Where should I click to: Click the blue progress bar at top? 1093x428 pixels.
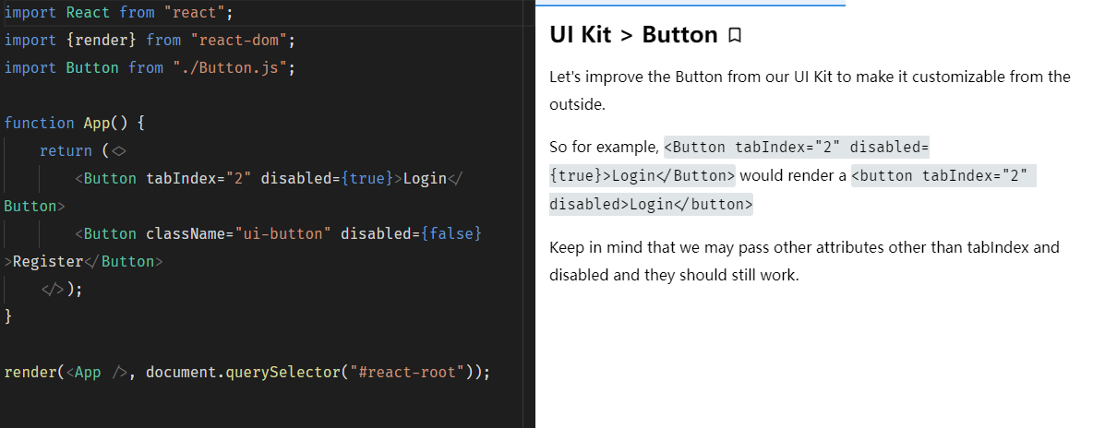pos(691,4)
